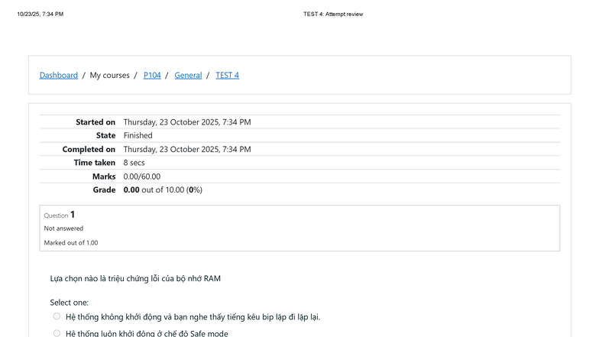Click the 'Not answered' status text
Viewport: 599px width, 337px height.
(x=63, y=228)
